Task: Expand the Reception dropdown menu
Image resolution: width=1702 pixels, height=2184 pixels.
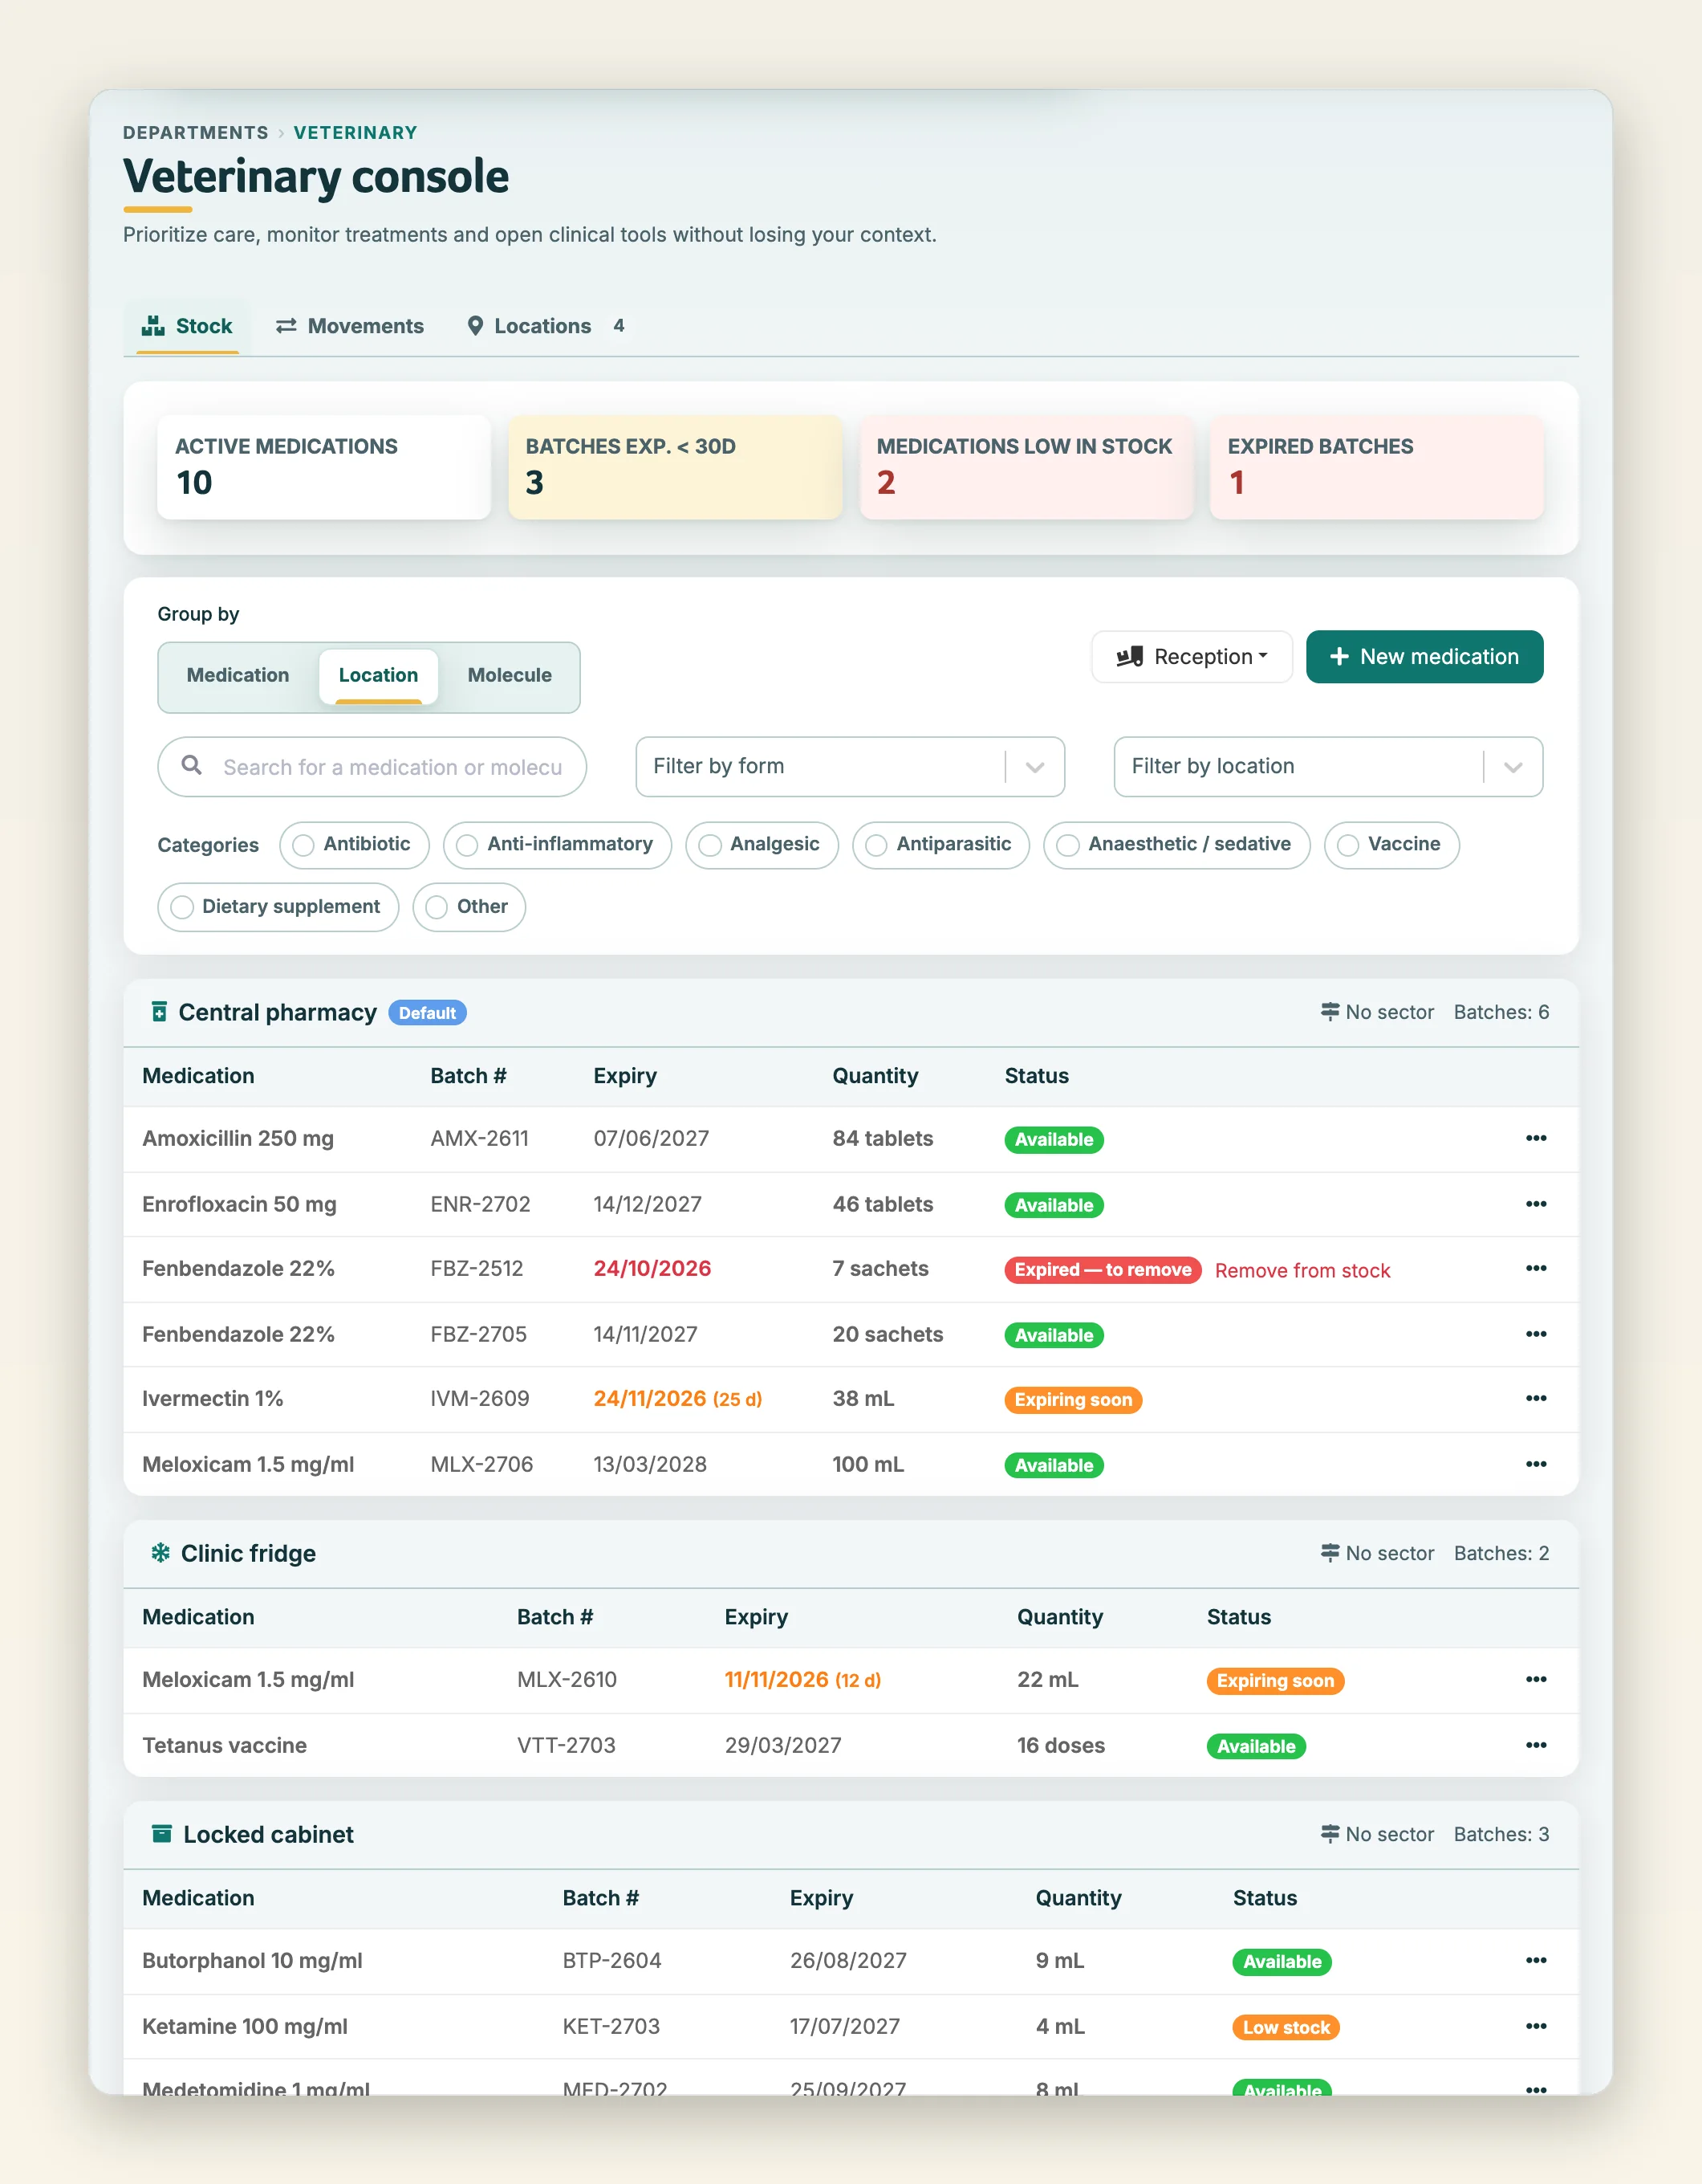Action: click(1192, 657)
